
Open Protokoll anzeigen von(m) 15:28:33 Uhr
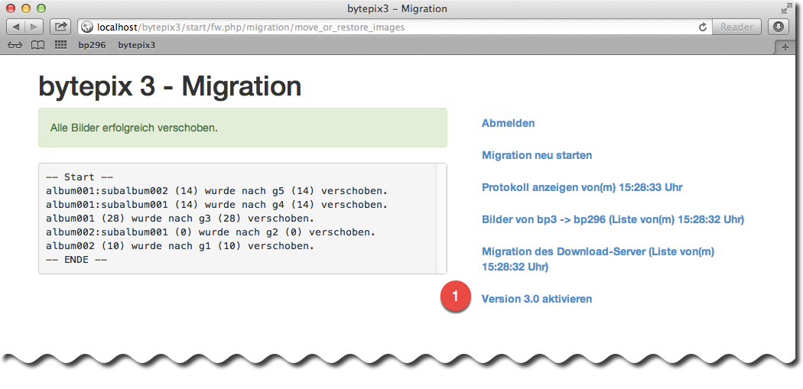point(582,187)
